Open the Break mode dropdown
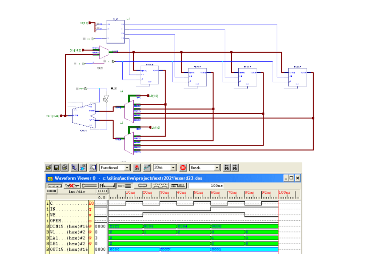 (217, 168)
